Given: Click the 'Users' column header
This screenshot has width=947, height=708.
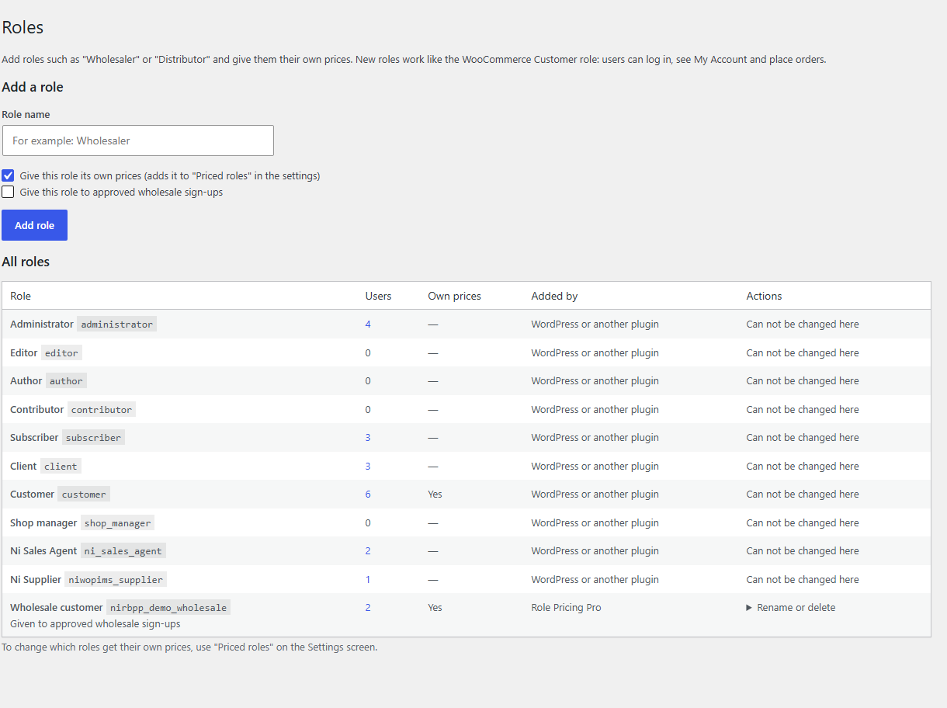Looking at the screenshot, I should (378, 296).
